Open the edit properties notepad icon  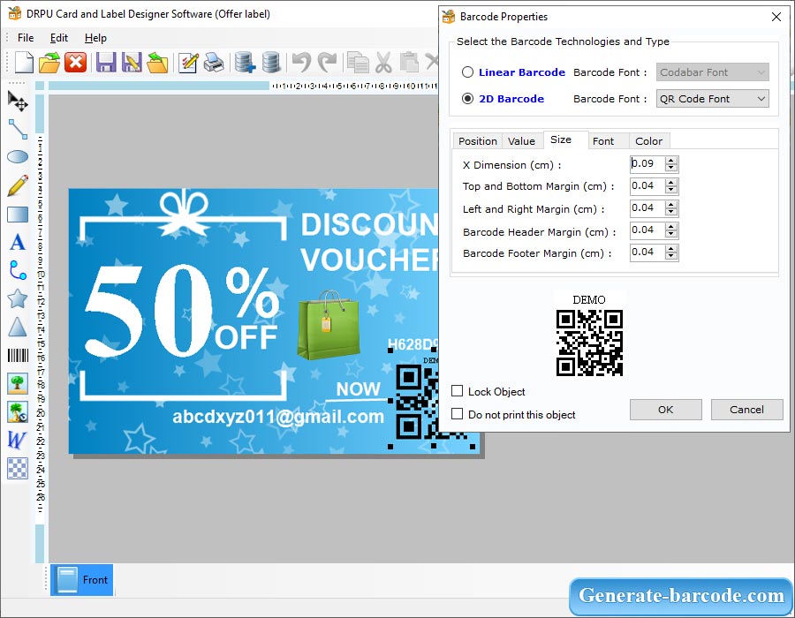point(188,63)
